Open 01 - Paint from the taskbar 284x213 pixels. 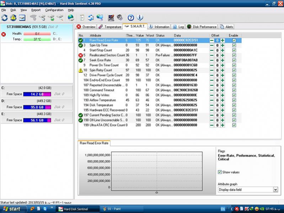pyautogui.click(x=122, y=209)
